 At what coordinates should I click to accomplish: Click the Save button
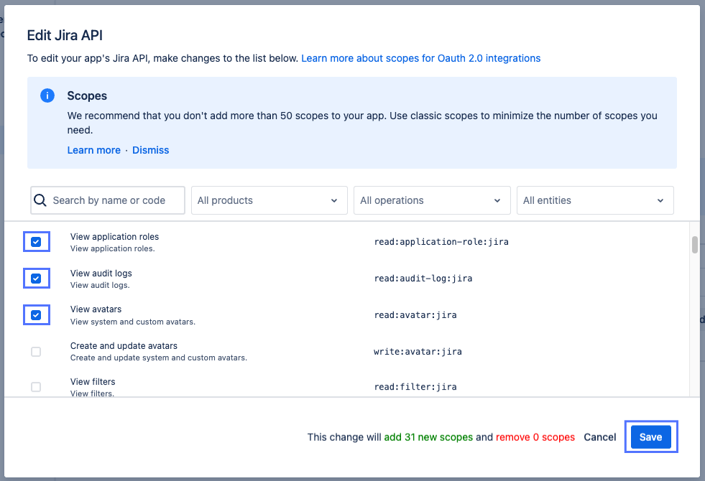(650, 437)
